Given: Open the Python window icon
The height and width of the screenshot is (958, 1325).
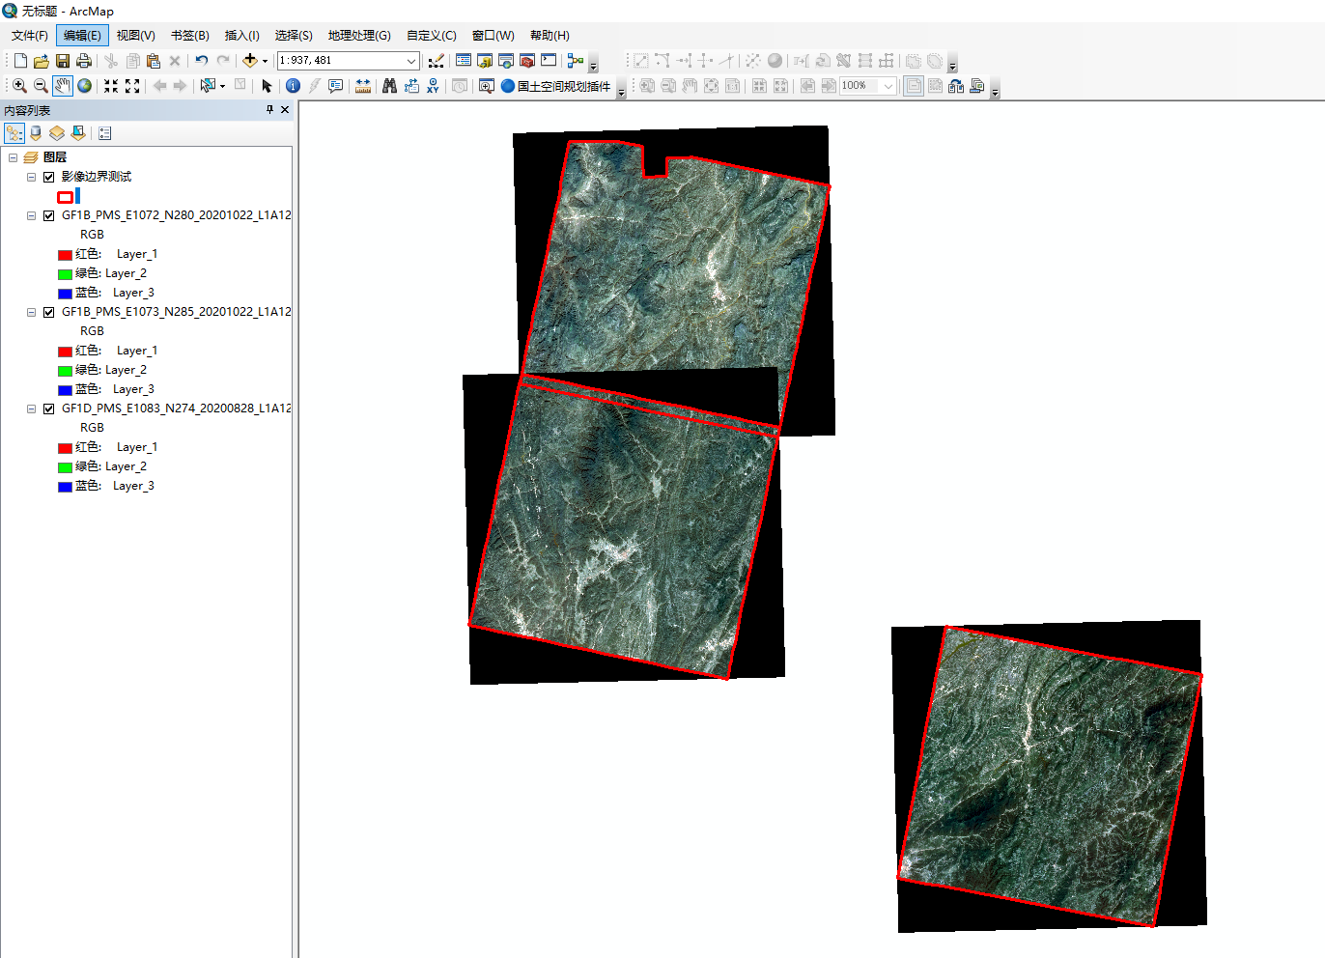Looking at the screenshot, I should [549, 61].
